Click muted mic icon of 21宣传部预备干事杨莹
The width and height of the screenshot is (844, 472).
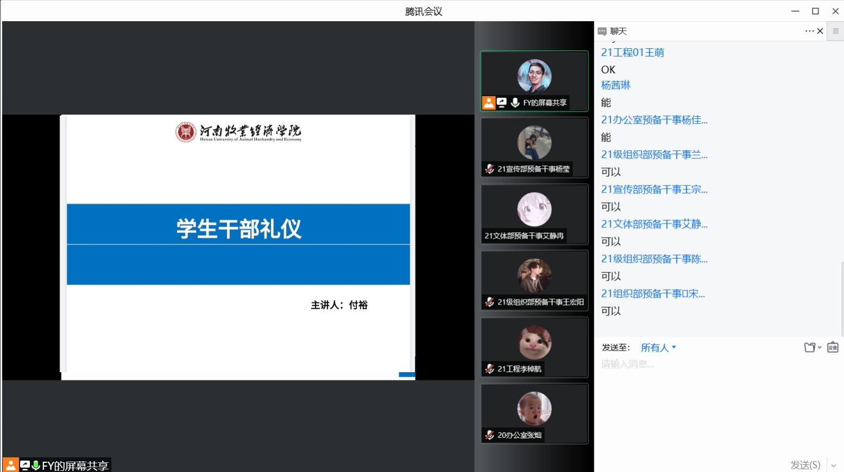pyautogui.click(x=489, y=169)
